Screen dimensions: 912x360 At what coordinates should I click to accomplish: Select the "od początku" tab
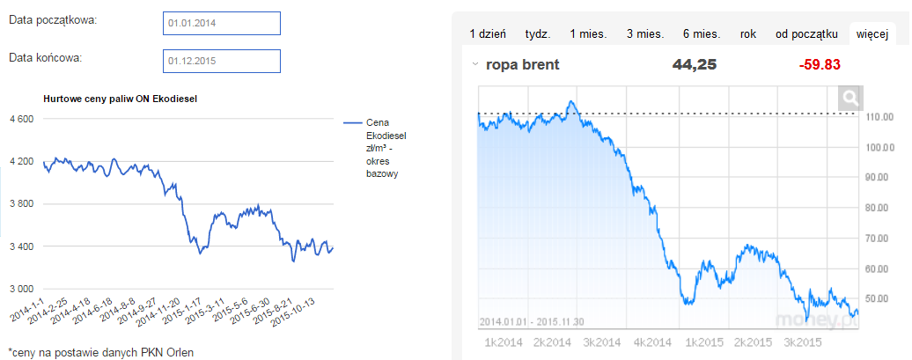click(x=805, y=34)
